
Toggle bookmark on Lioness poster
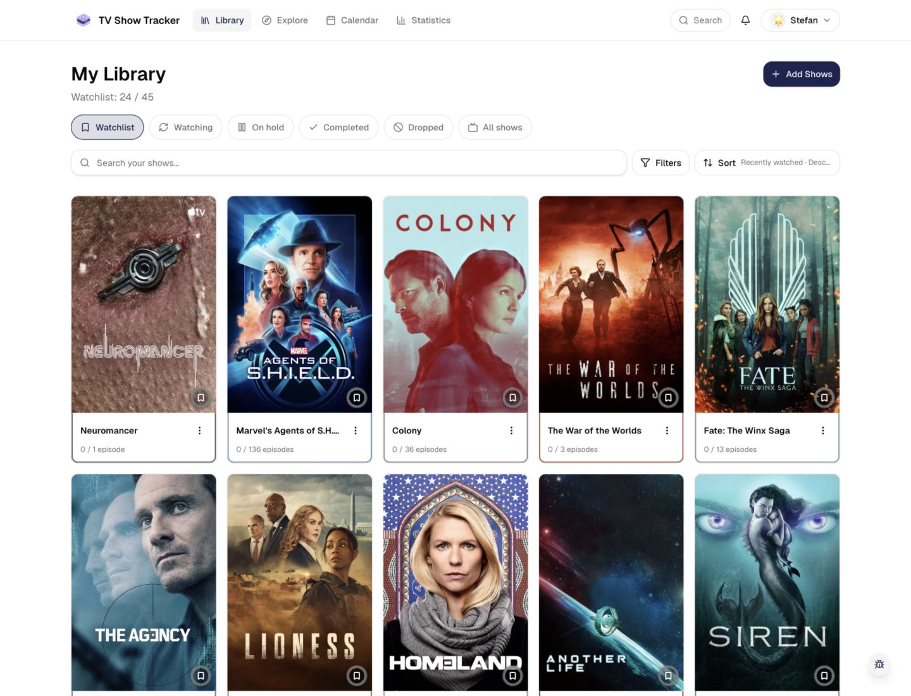pyautogui.click(x=357, y=675)
